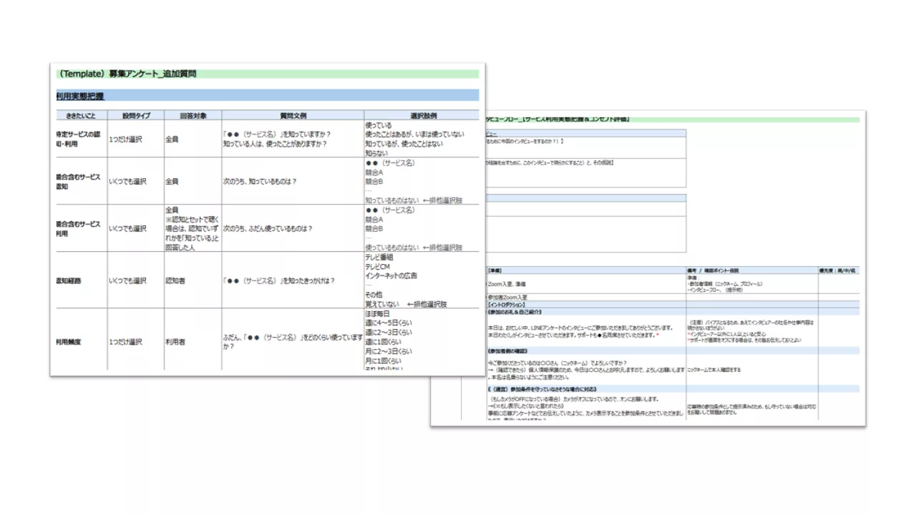Open the left survey template sheet thumbnail
Screen dimensions: 916x515
coord(268,219)
